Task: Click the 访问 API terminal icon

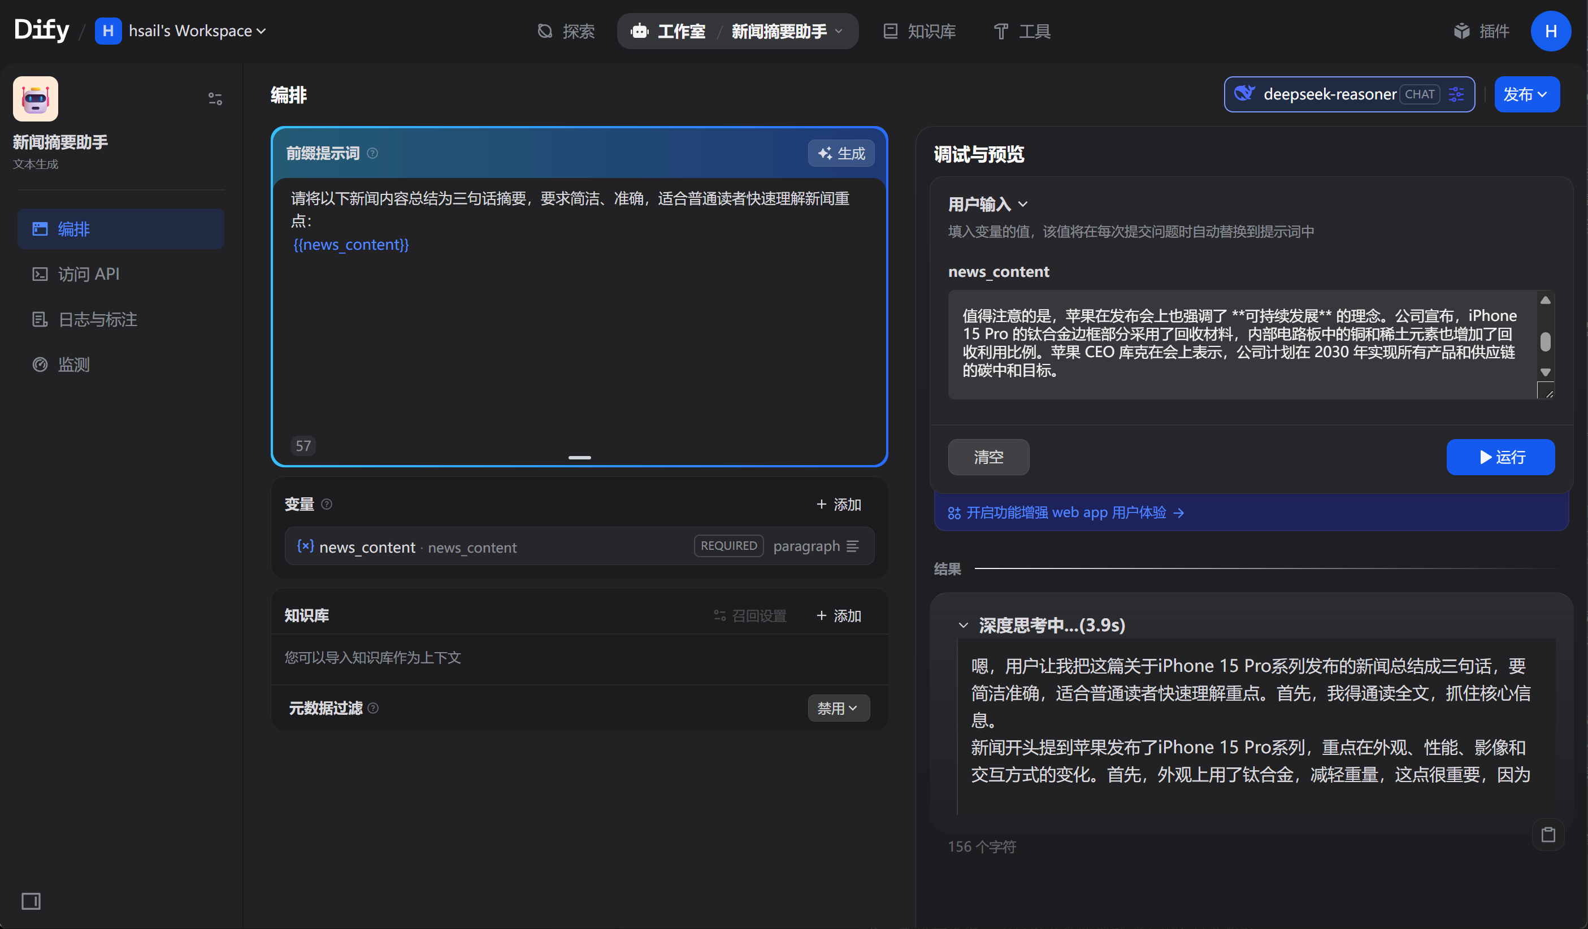Action: (40, 274)
